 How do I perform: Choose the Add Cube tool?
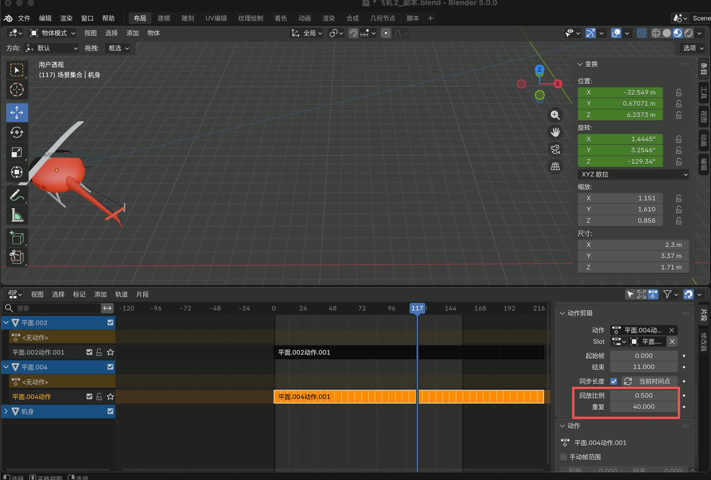point(17,237)
